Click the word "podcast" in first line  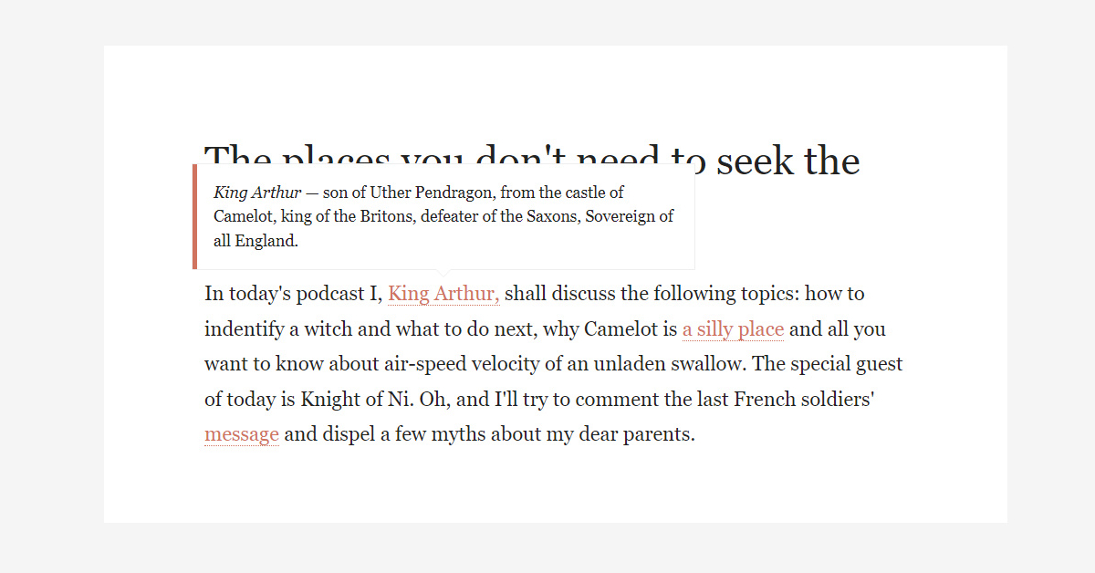click(x=329, y=294)
